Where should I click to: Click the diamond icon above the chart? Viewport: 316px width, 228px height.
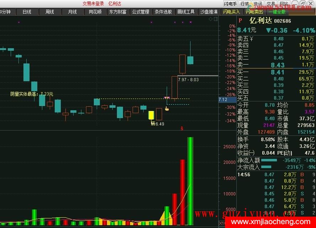point(210,19)
